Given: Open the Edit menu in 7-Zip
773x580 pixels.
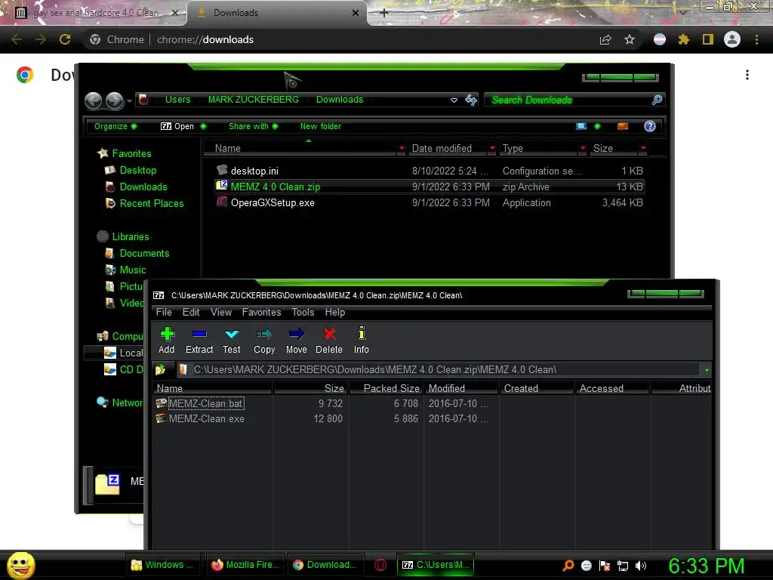Looking at the screenshot, I should 191,312.
